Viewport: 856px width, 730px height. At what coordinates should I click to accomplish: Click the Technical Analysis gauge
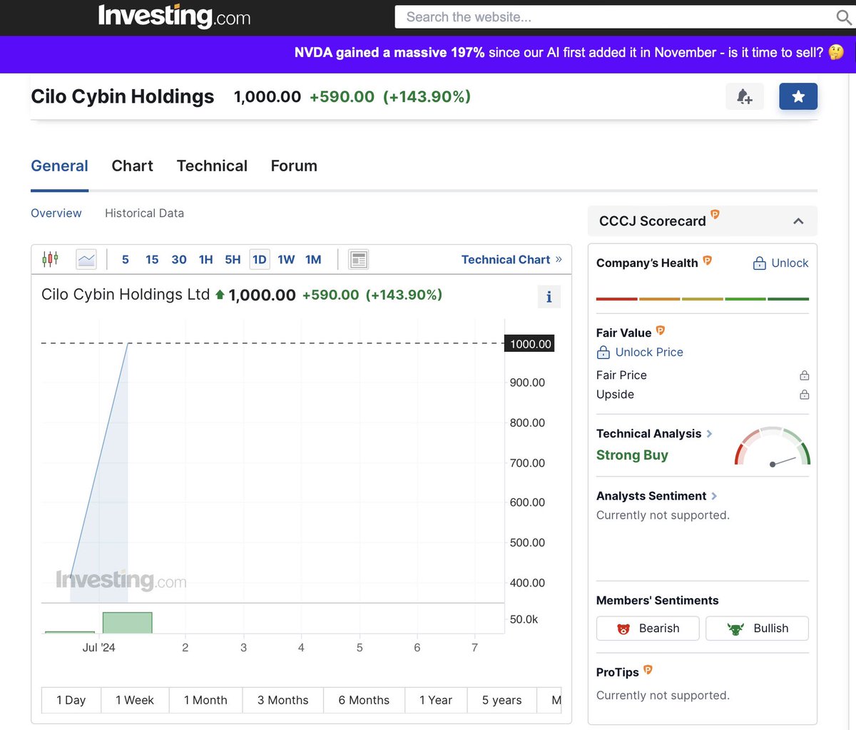(773, 447)
